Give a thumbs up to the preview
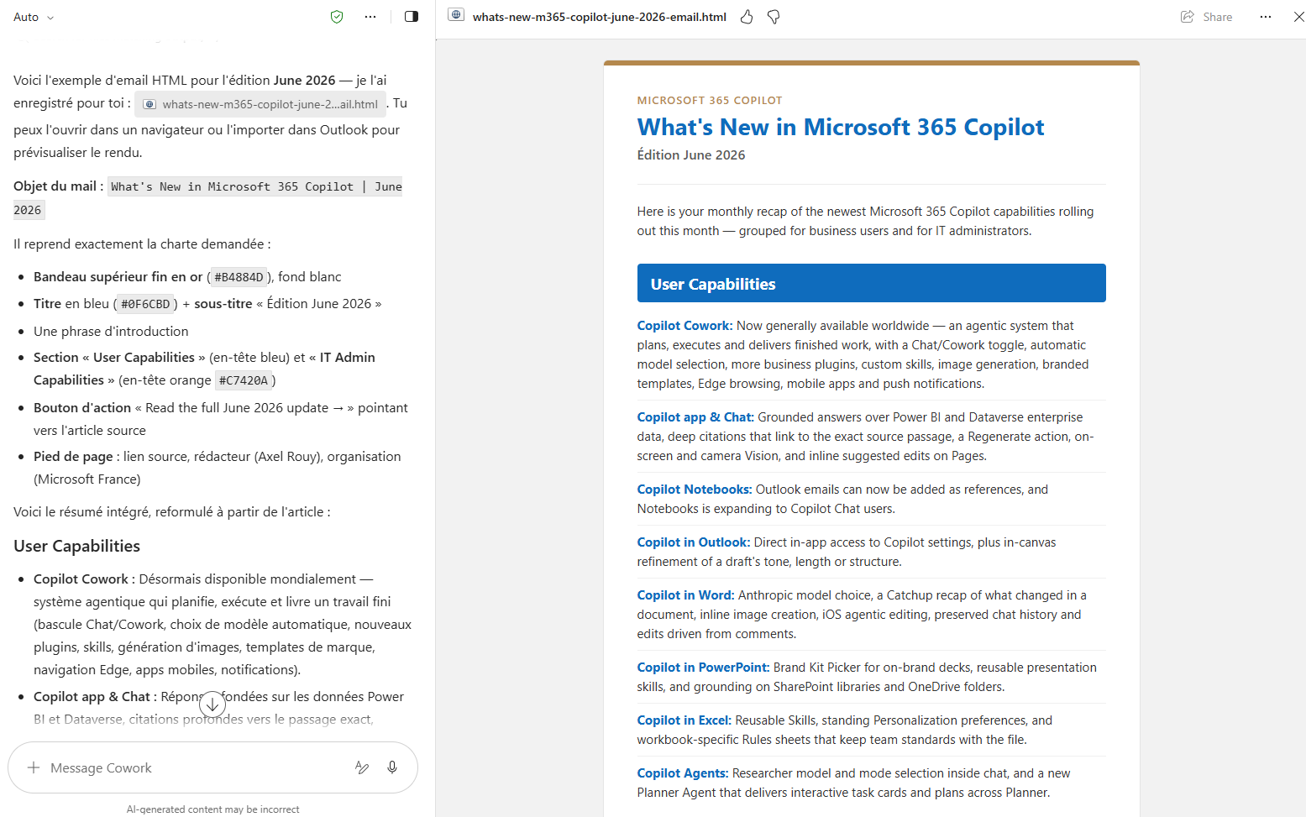The width and height of the screenshot is (1306, 817). pyautogui.click(x=747, y=17)
